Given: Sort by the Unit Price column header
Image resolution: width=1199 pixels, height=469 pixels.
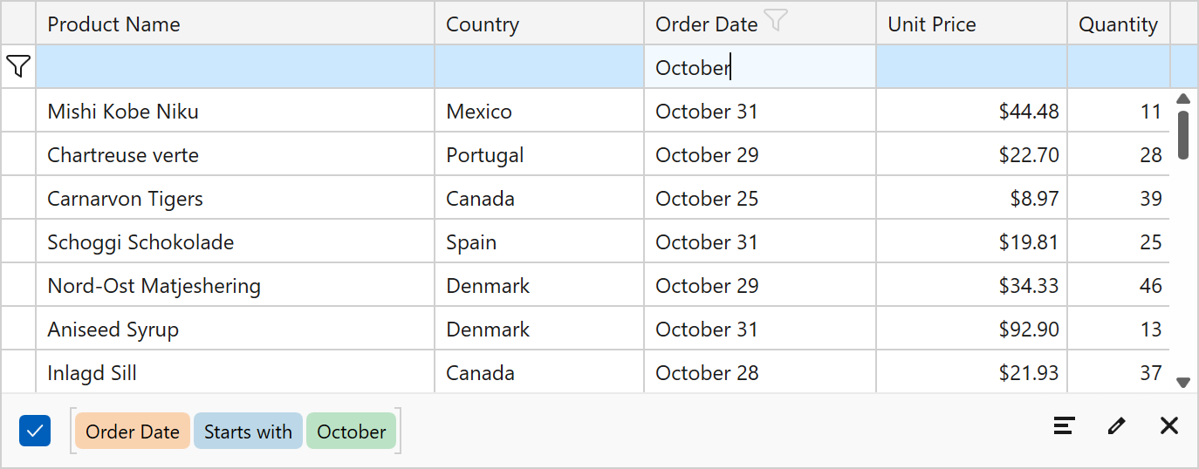Looking at the screenshot, I should pyautogui.click(x=971, y=24).
